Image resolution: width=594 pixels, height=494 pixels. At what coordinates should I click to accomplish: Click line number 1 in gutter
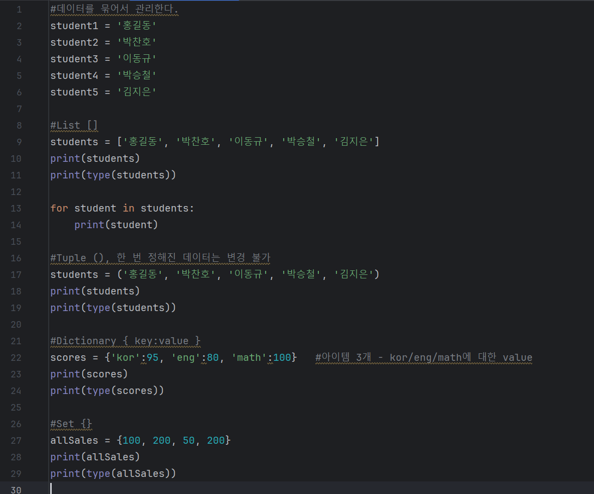19,10
